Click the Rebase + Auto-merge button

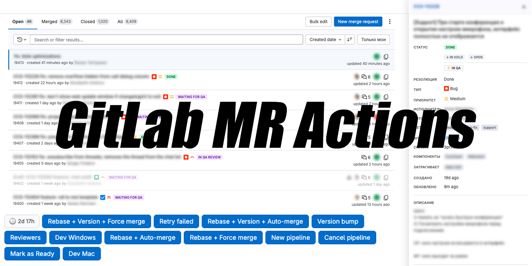pos(143,238)
